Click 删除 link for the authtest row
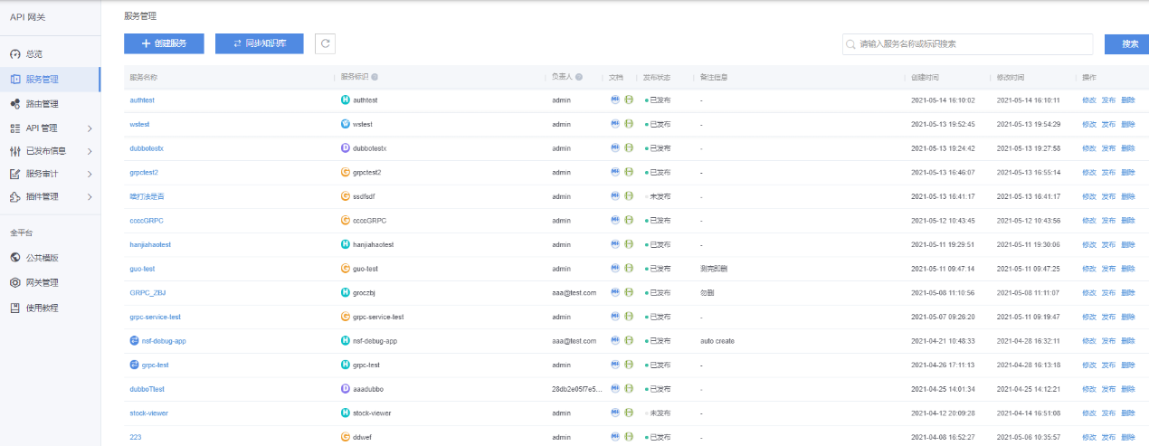Screen dimensions: 1149x446 (1127, 100)
